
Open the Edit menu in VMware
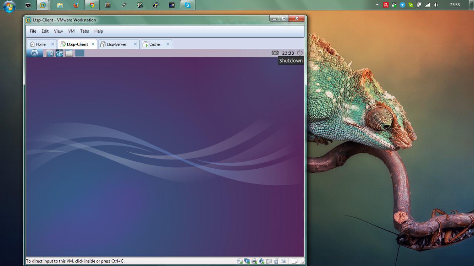(45, 31)
